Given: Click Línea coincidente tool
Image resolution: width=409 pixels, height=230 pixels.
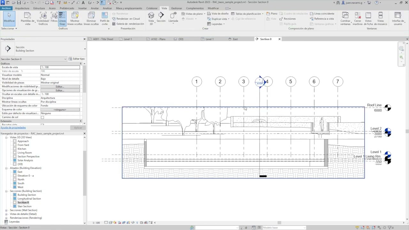Looking at the screenshot, I should point(322,13).
